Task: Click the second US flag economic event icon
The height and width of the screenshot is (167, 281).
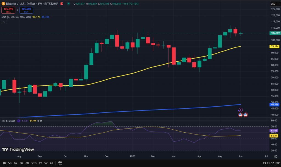Action: (246, 115)
